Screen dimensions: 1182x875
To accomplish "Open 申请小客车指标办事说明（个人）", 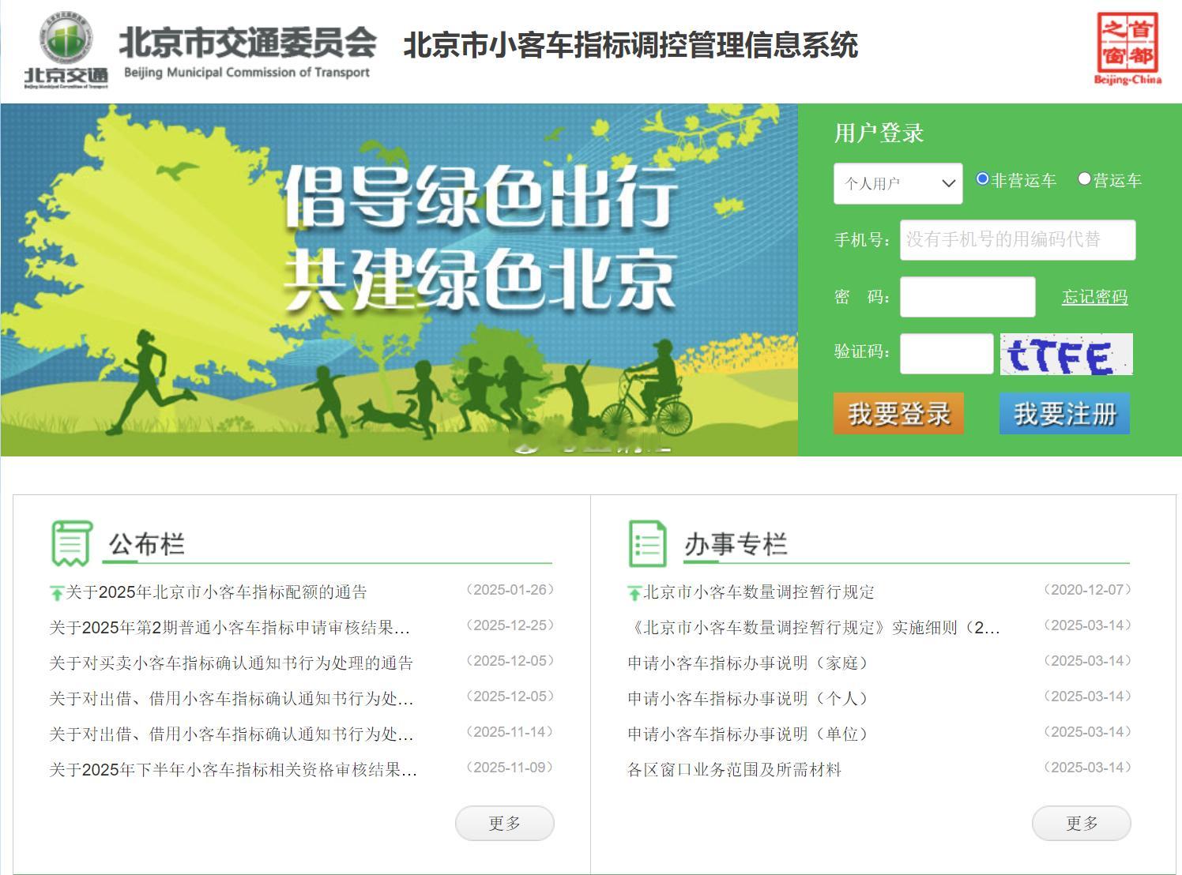I will (747, 699).
